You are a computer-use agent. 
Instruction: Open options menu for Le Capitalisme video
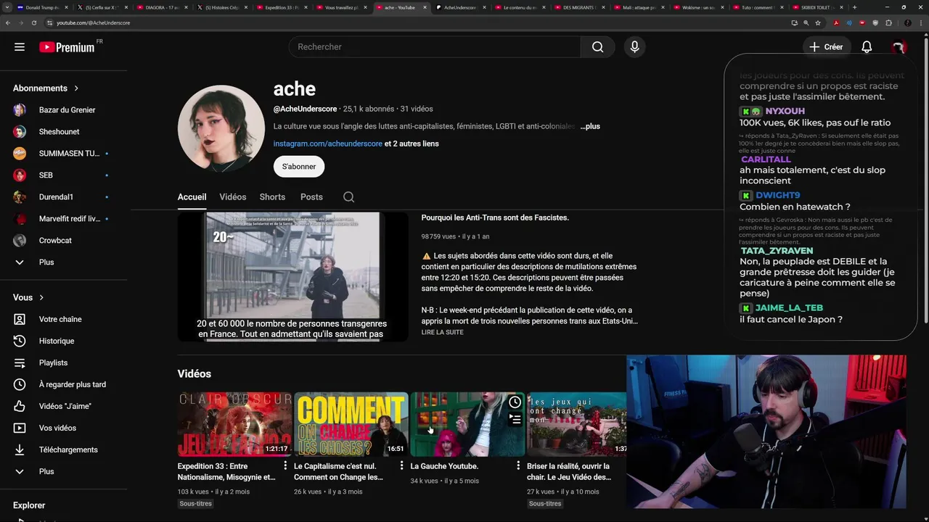(x=401, y=466)
